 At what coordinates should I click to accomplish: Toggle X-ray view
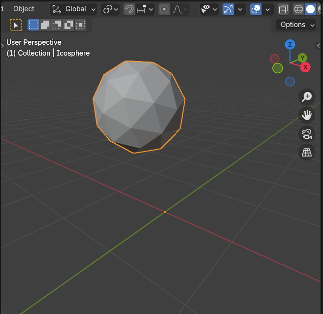(x=283, y=9)
